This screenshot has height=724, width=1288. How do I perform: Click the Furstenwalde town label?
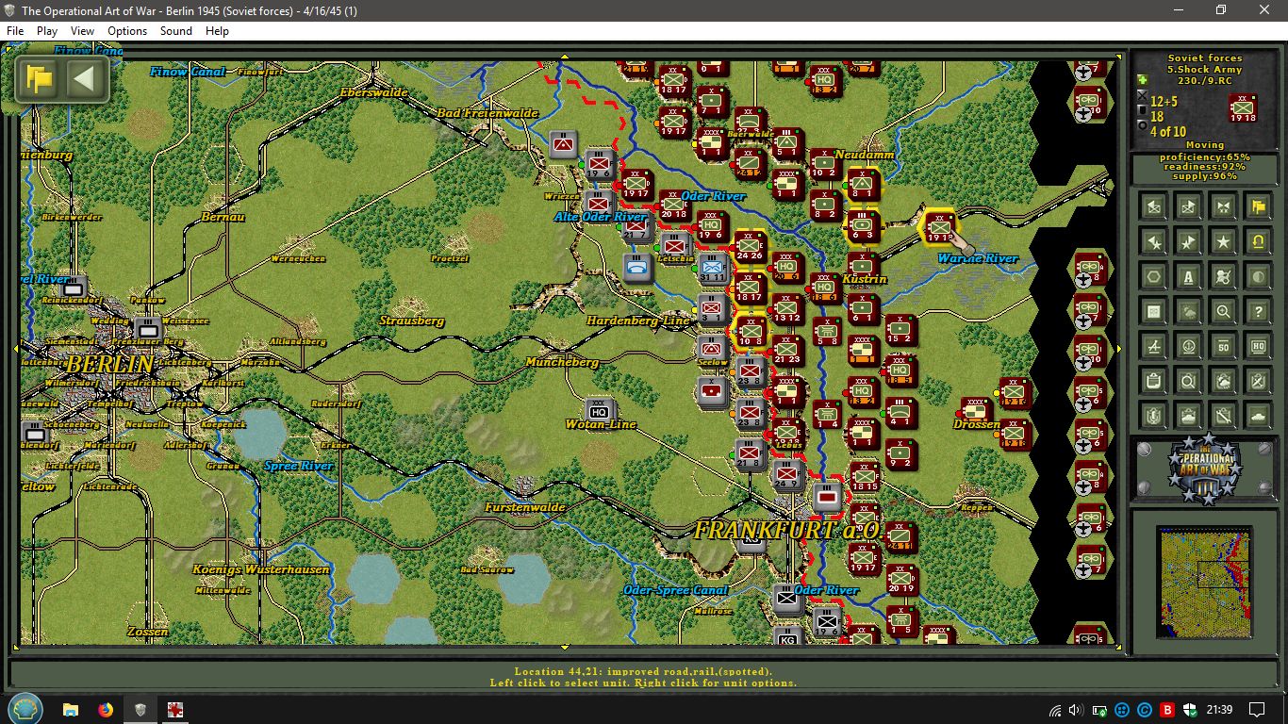pos(525,507)
